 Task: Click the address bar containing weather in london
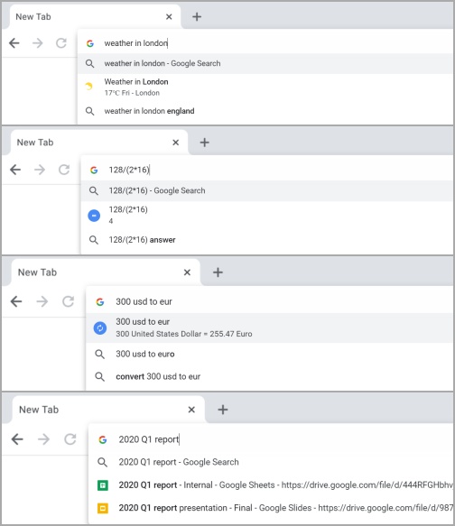point(265,43)
